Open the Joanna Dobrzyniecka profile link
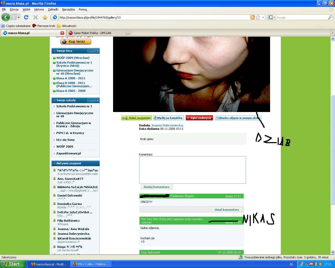 167,125
